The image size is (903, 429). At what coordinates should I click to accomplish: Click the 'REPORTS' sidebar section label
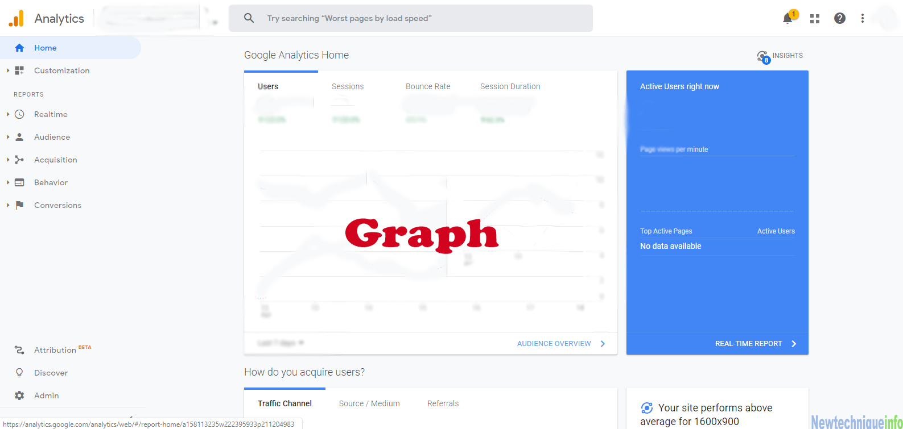28,94
